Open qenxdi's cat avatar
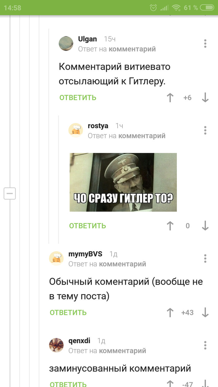Screen dimensions: 218x387 pos(56,345)
